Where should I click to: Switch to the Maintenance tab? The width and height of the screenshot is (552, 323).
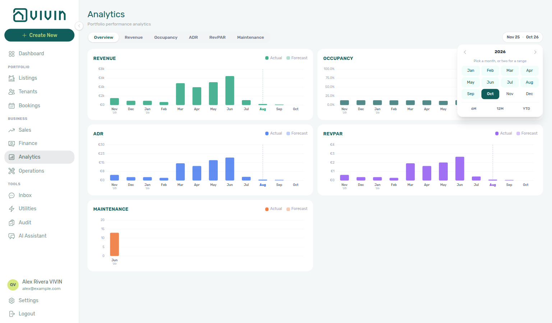[250, 37]
